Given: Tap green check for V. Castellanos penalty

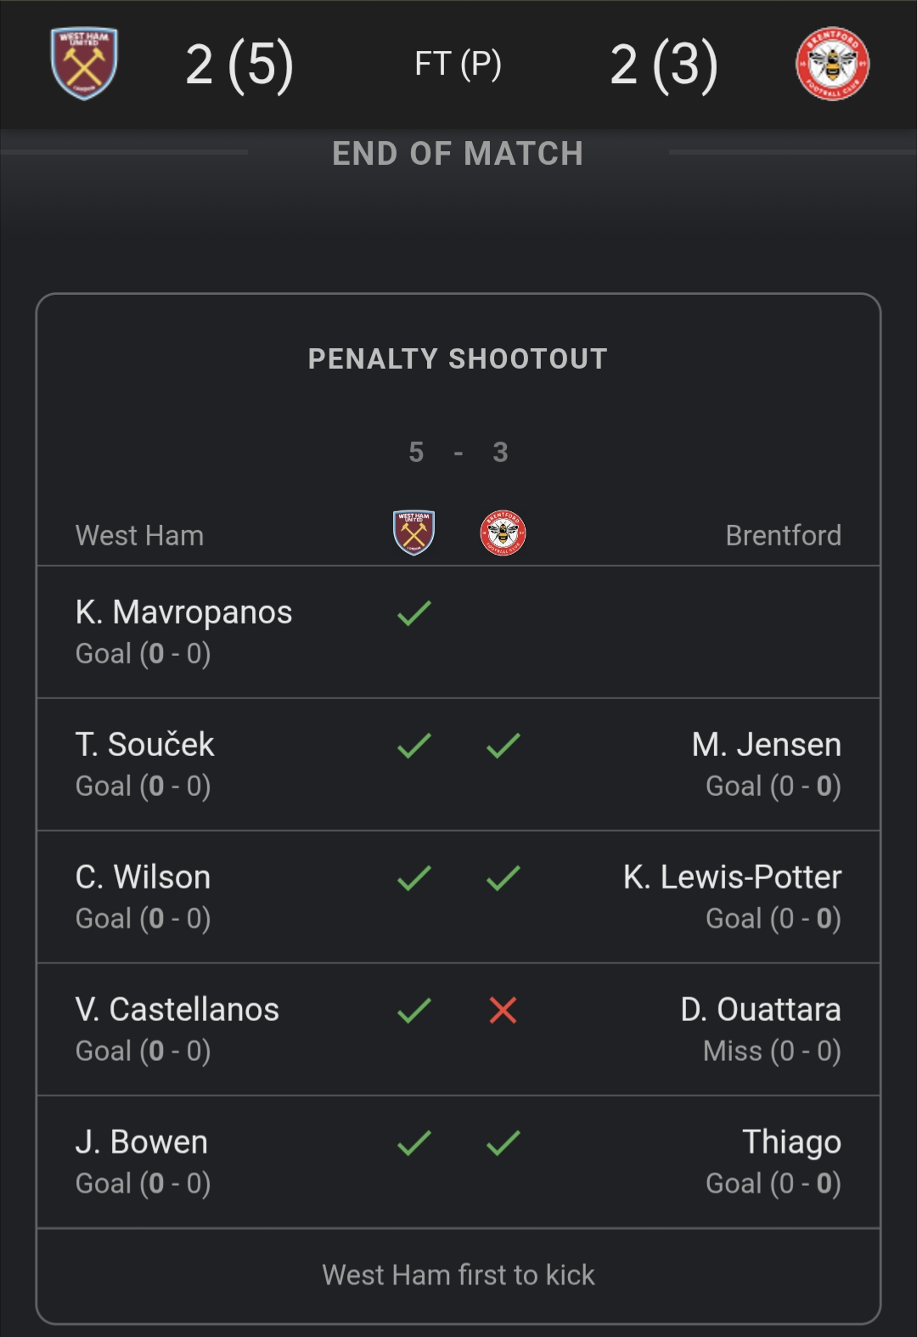Looking at the screenshot, I should pos(414,1010).
